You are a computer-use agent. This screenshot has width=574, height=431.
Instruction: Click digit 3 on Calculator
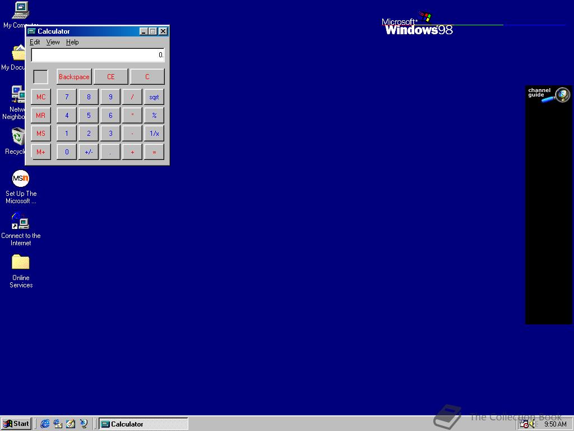pos(110,134)
